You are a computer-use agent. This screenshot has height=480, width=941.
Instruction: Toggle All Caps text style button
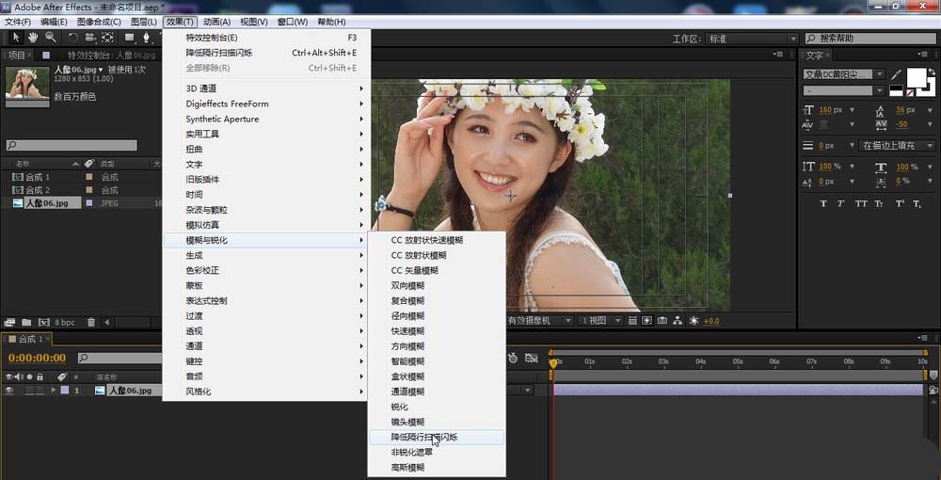[861, 203]
